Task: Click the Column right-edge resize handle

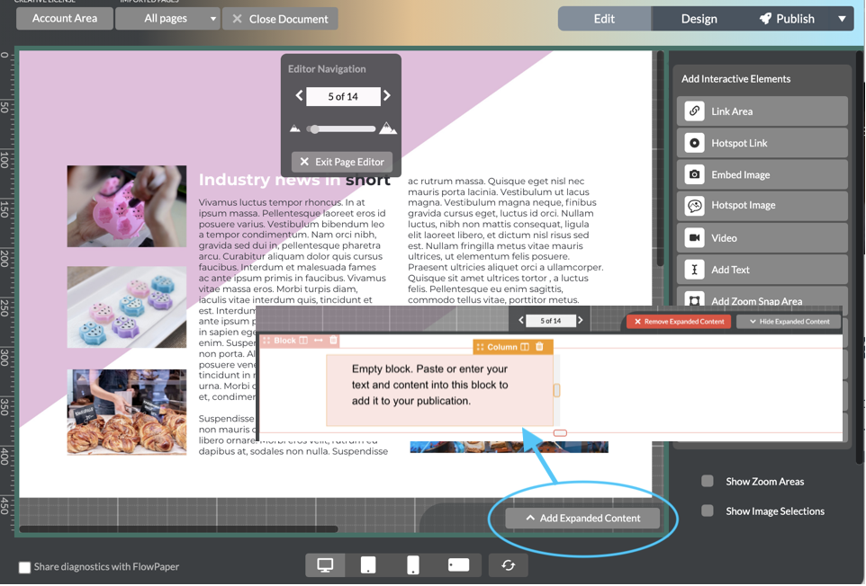Action: pyautogui.click(x=556, y=390)
